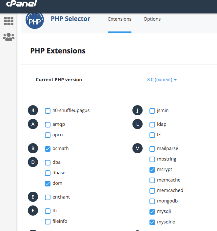217x231 pixels.
Task: Click the letter J group badge
Action: 137,110
